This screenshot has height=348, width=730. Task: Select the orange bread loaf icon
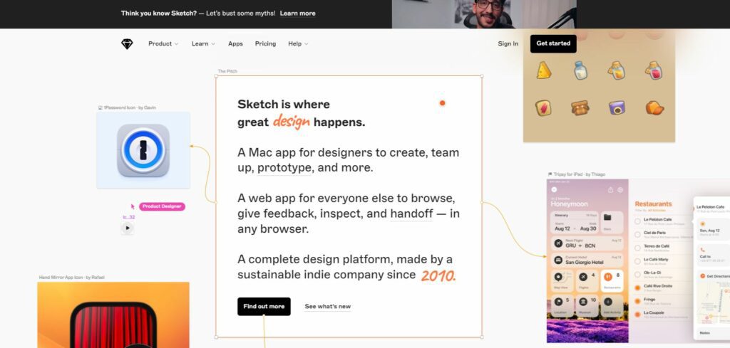coord(654,107)
